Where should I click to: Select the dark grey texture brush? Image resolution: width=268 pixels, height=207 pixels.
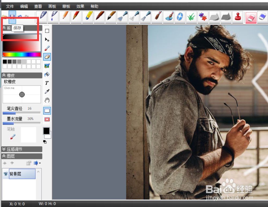click(x=226, y=17)
